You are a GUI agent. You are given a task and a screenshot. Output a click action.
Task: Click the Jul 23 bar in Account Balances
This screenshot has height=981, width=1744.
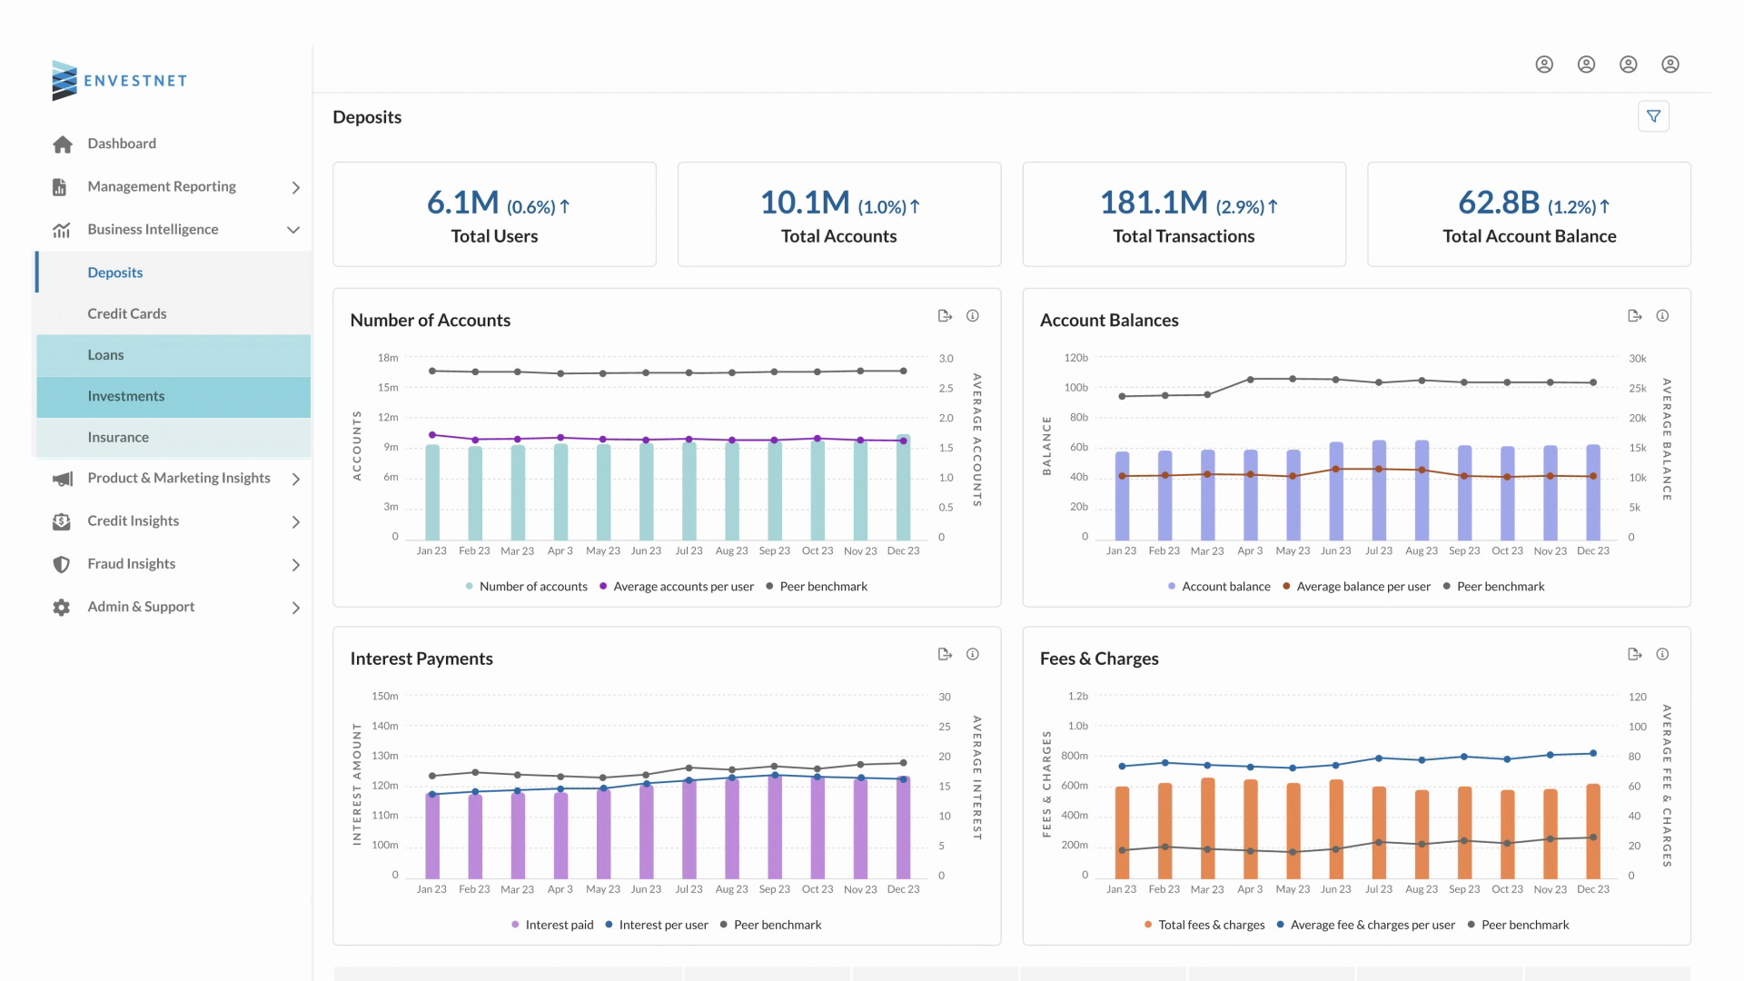click(1379, 490)
